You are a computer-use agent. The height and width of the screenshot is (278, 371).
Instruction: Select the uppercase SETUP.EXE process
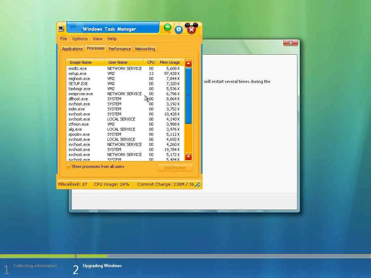pos(125,84)
